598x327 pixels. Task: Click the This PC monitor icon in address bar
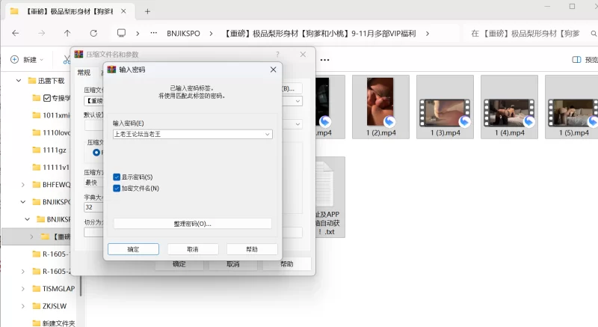[x=121, y=34]
